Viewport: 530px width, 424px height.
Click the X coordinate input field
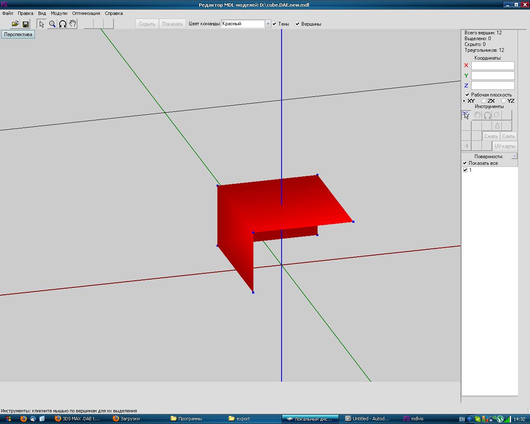[493, 65]
